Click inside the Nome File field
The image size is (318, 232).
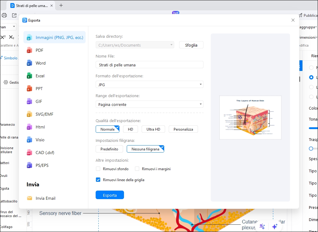[x=149, y=65]
